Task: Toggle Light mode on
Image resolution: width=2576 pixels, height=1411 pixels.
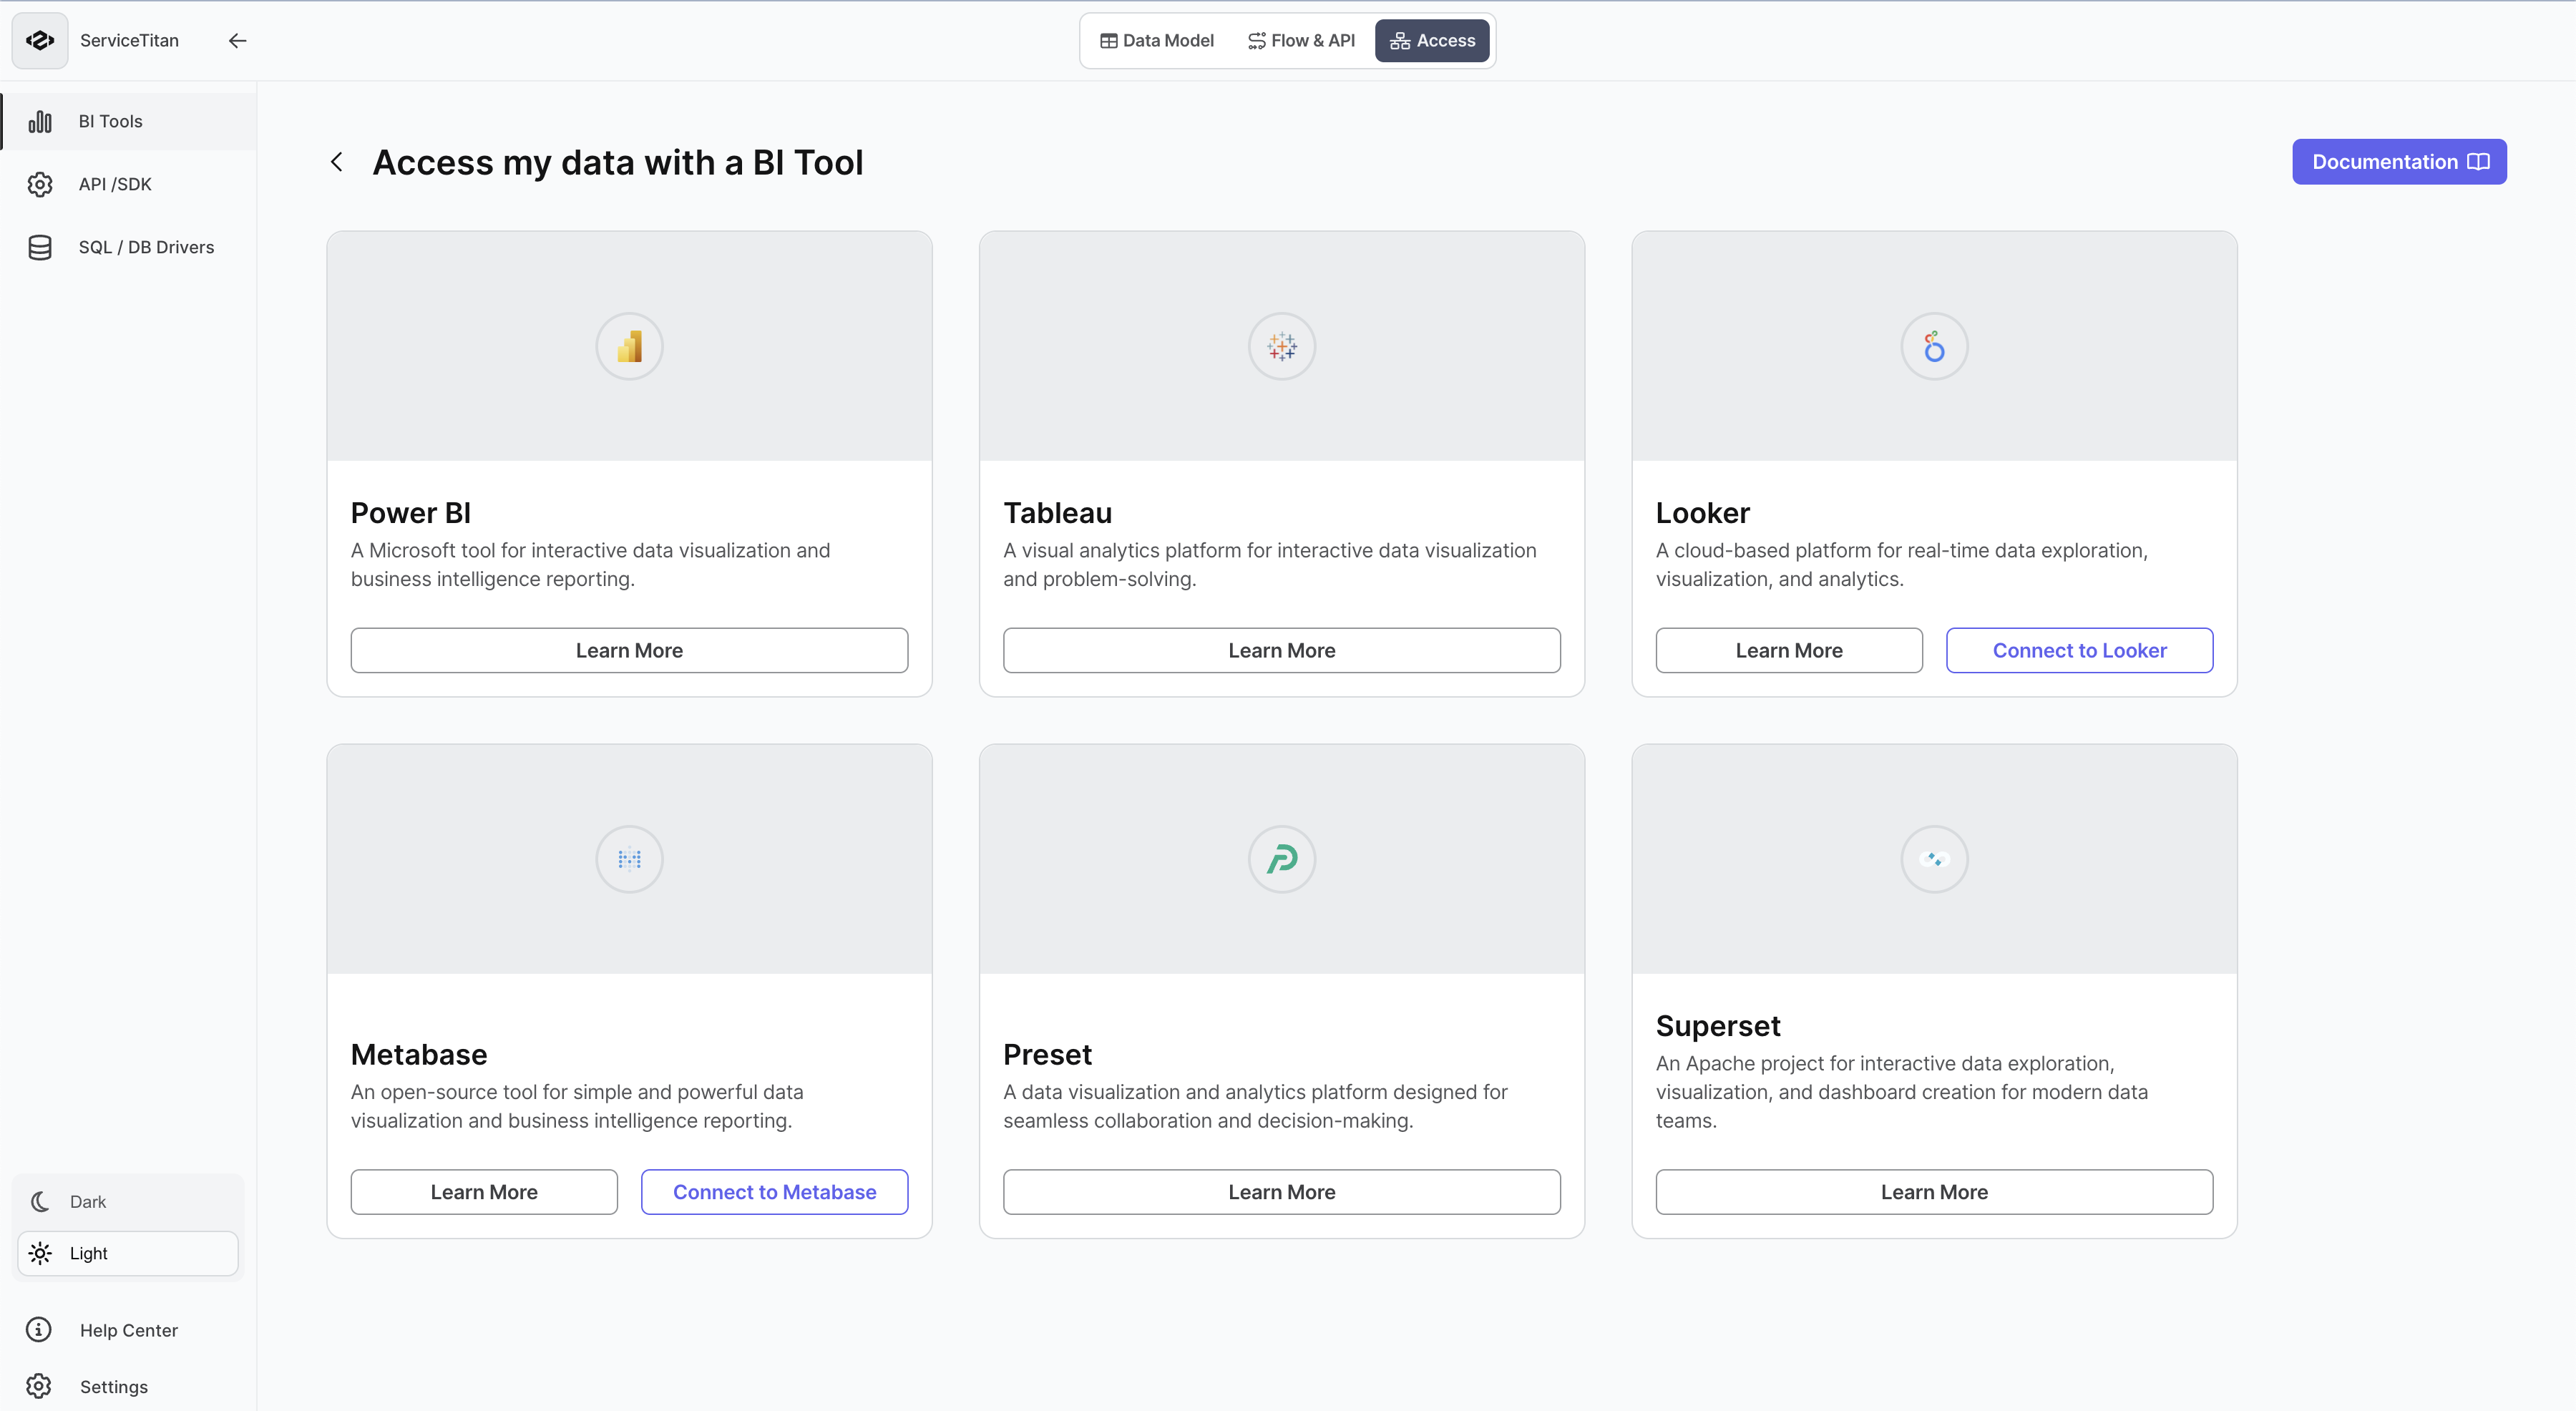Action: tap(127, 1252)
